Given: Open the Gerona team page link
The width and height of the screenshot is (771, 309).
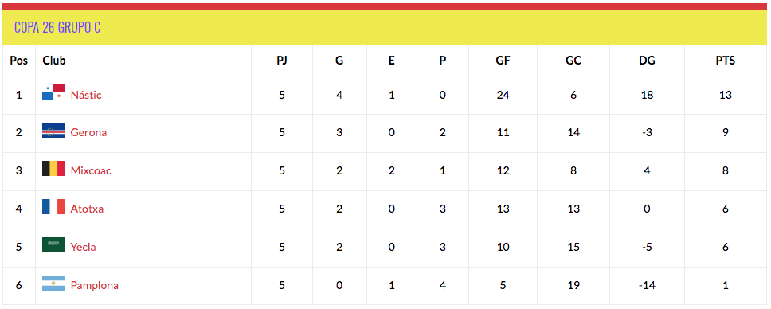Looking at the screenshot, I should coord(88,132).
